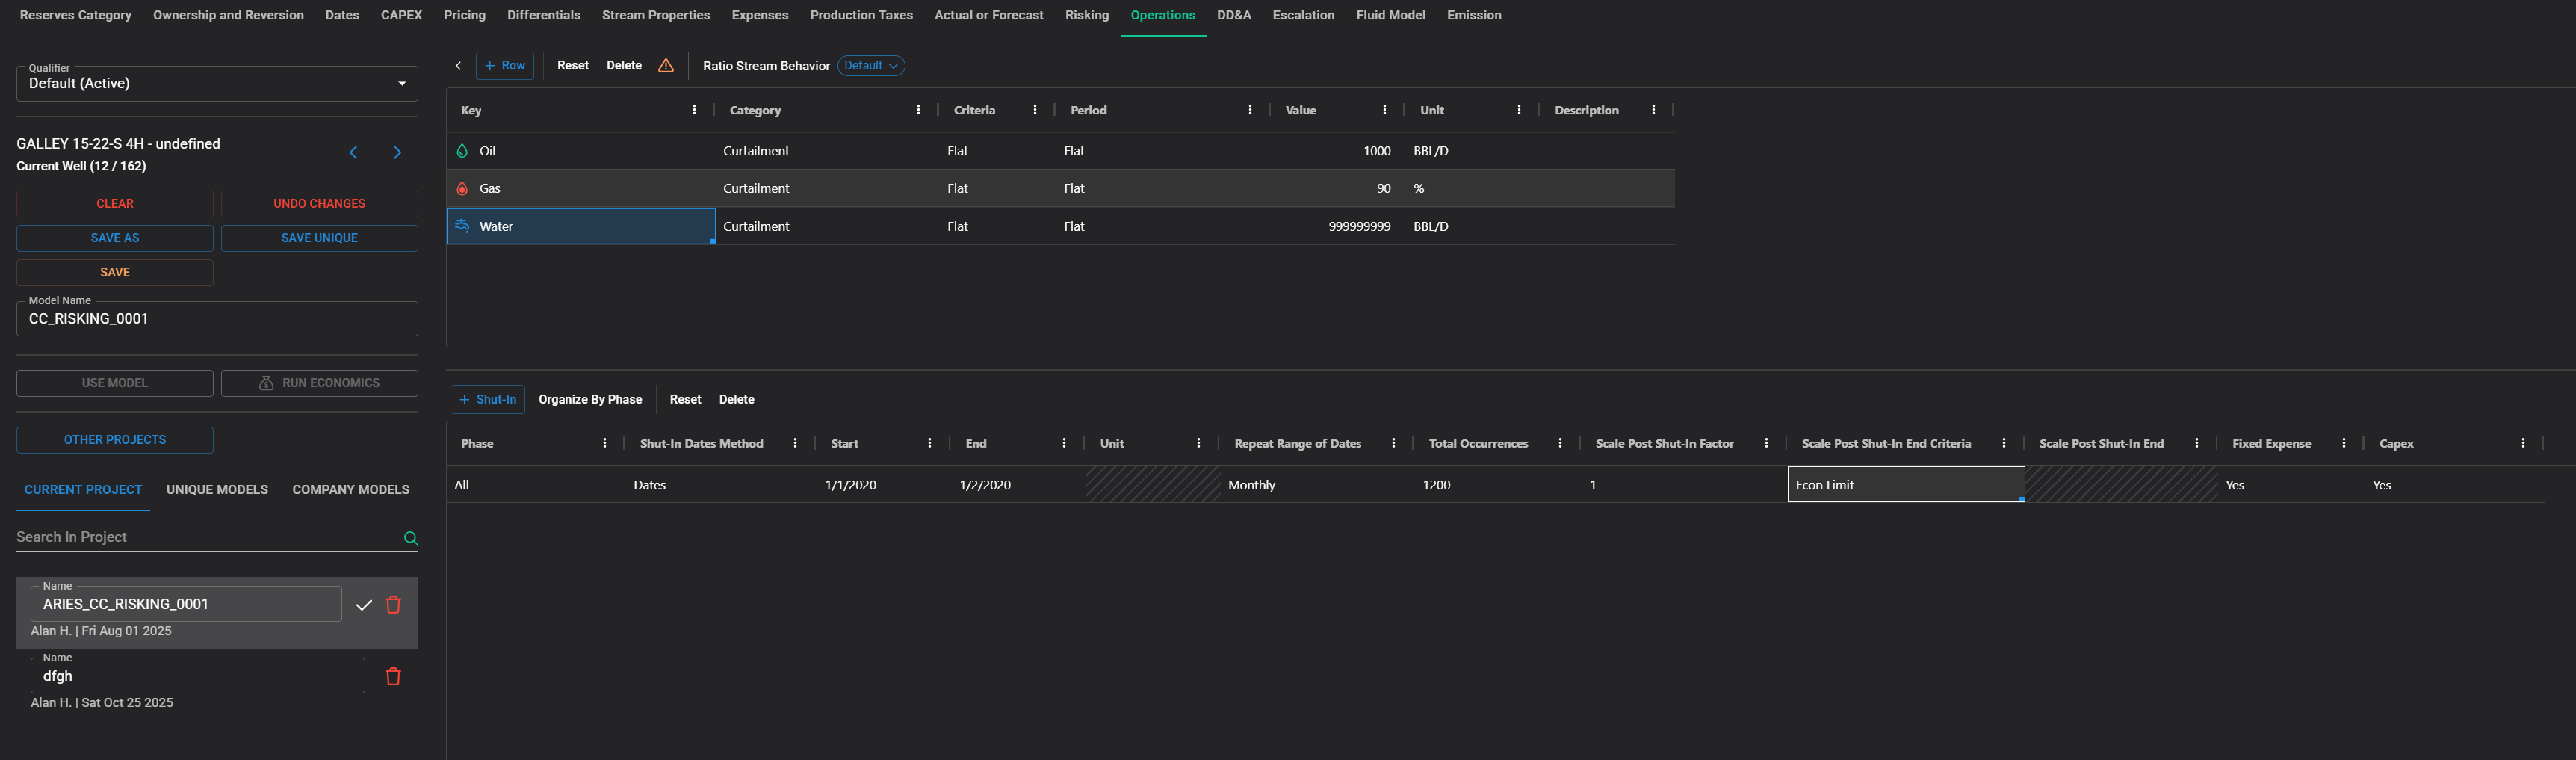Click the trash icon next to dfgh
This screenshot has height=760, width=2576.
pyautogui.click(x=393, y=677)
